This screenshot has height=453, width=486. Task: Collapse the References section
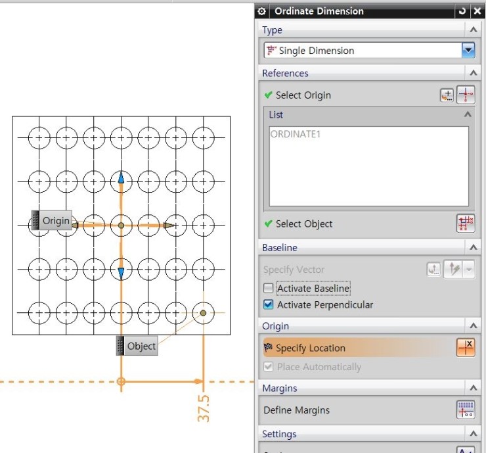[x=473, y=73]
